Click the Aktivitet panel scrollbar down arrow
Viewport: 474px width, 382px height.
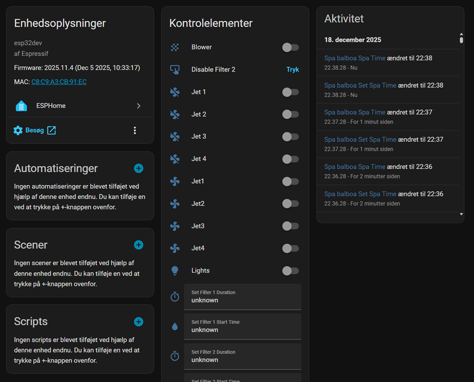click(x=461, y=214)
